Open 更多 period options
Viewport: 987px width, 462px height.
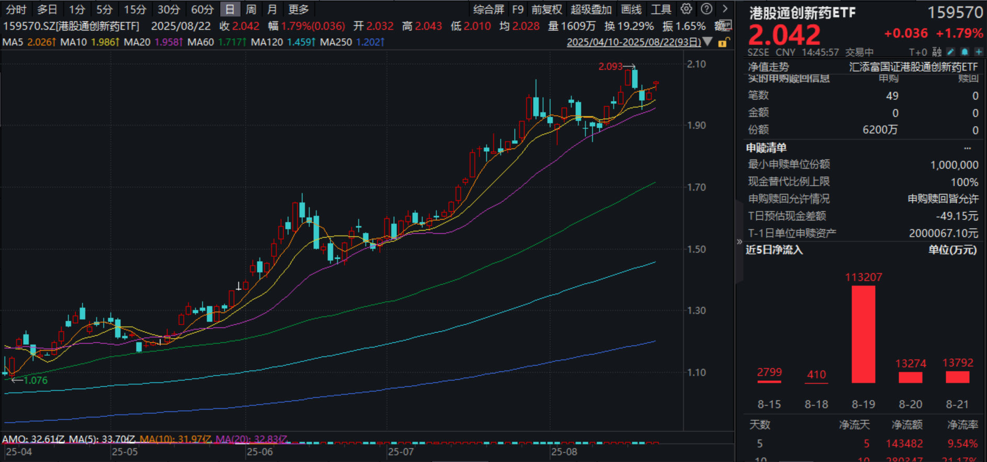299,9
